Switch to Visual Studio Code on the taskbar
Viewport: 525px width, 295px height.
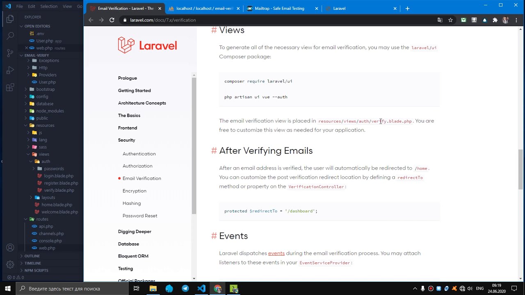201,288
